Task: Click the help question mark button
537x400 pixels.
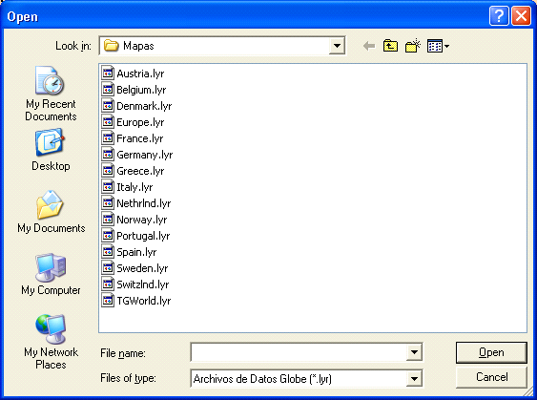Action: 499,16
